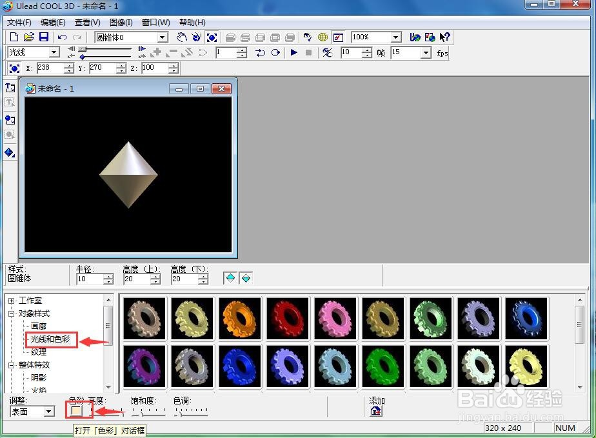Open the 100% zoom dropdown
The width and height of the screenshot is (596, 438).
click(396, 37)
